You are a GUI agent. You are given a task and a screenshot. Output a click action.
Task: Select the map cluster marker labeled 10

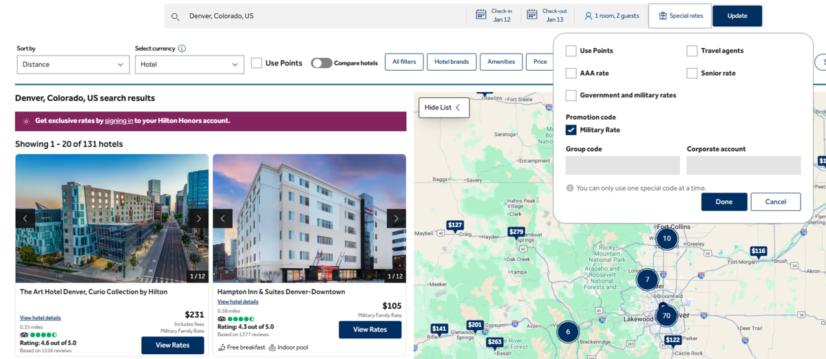pyautogui.click(x=666, y=239)
